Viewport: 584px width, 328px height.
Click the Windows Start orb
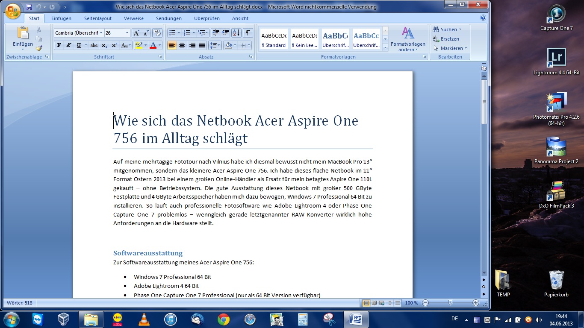coord(11,319)
